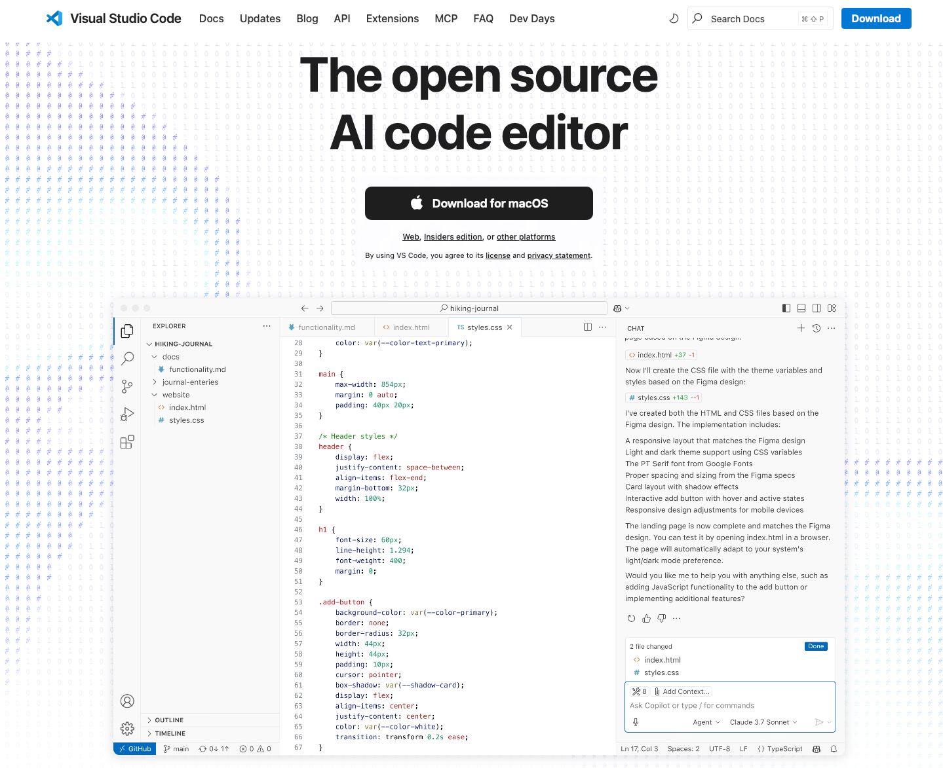Viewport: 943px width, 768px height.
Task: Start a new chat with the plus icon
Action: click(801, 328)
